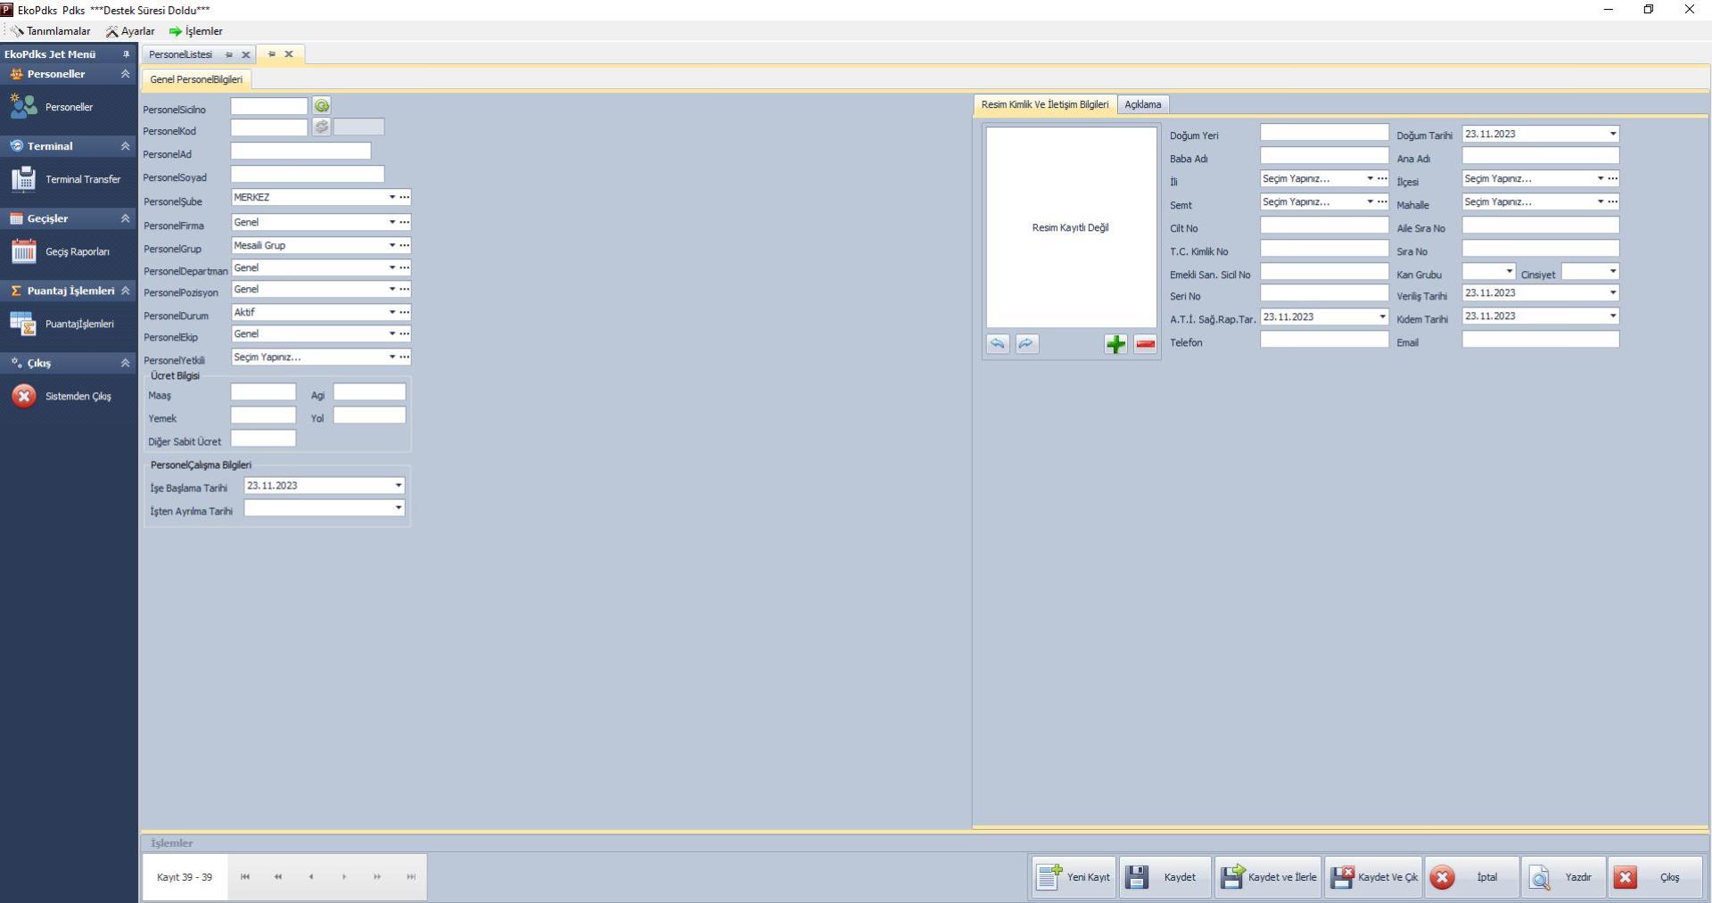1712x903 pixels.
Task: Switch to the Açıklama tab
Action: tap(1142, 104)
